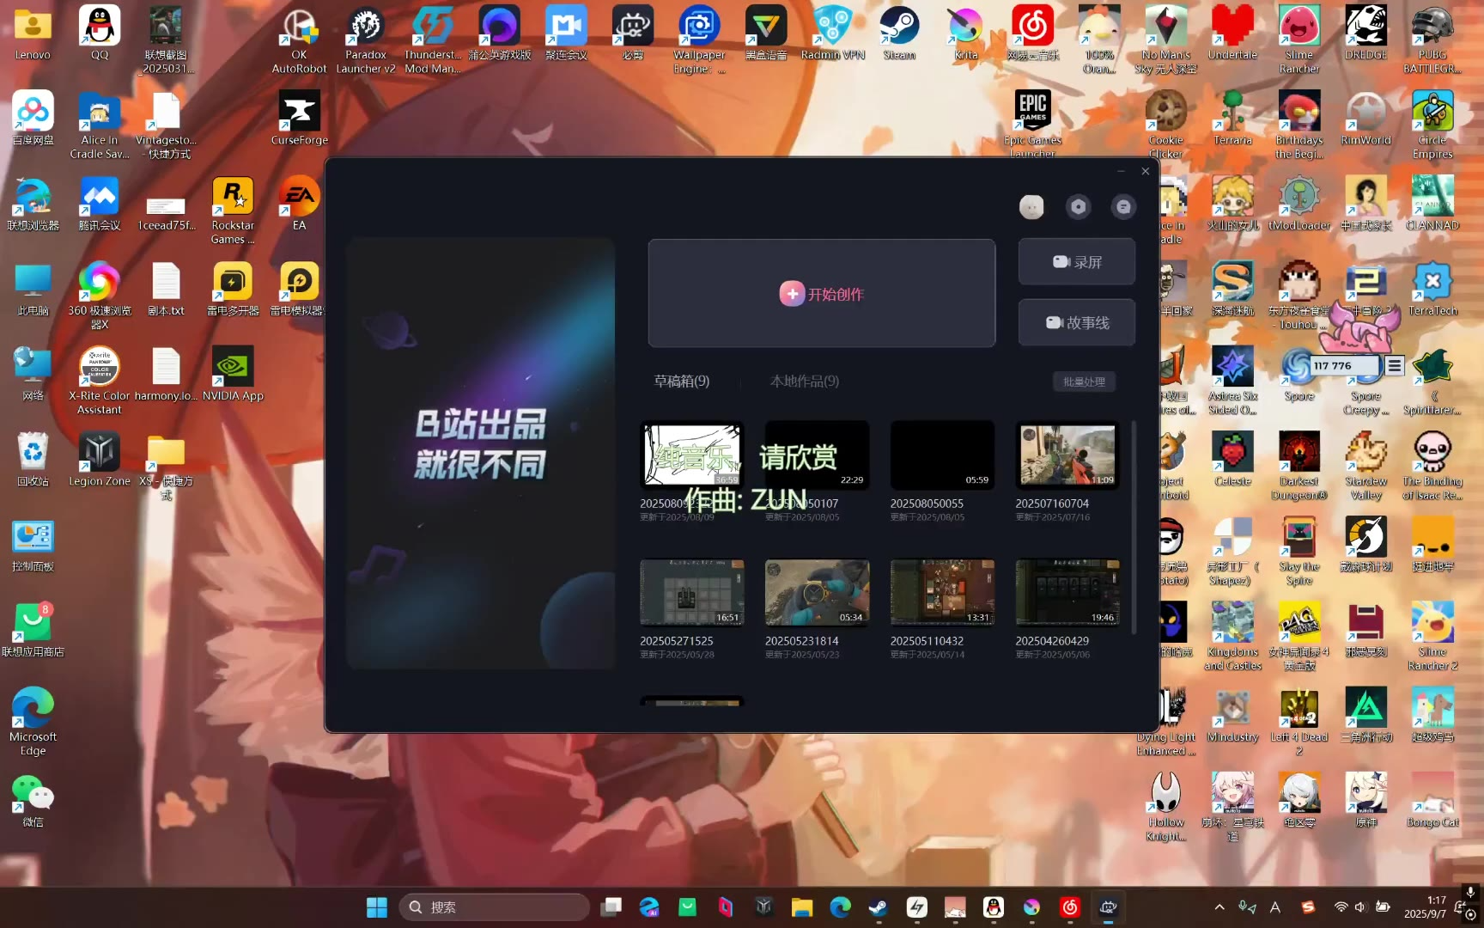Select the 百度网盘 Baidu Netdisk icon
The height and width of the screenshot is (928, 1484).
(33, 119)
